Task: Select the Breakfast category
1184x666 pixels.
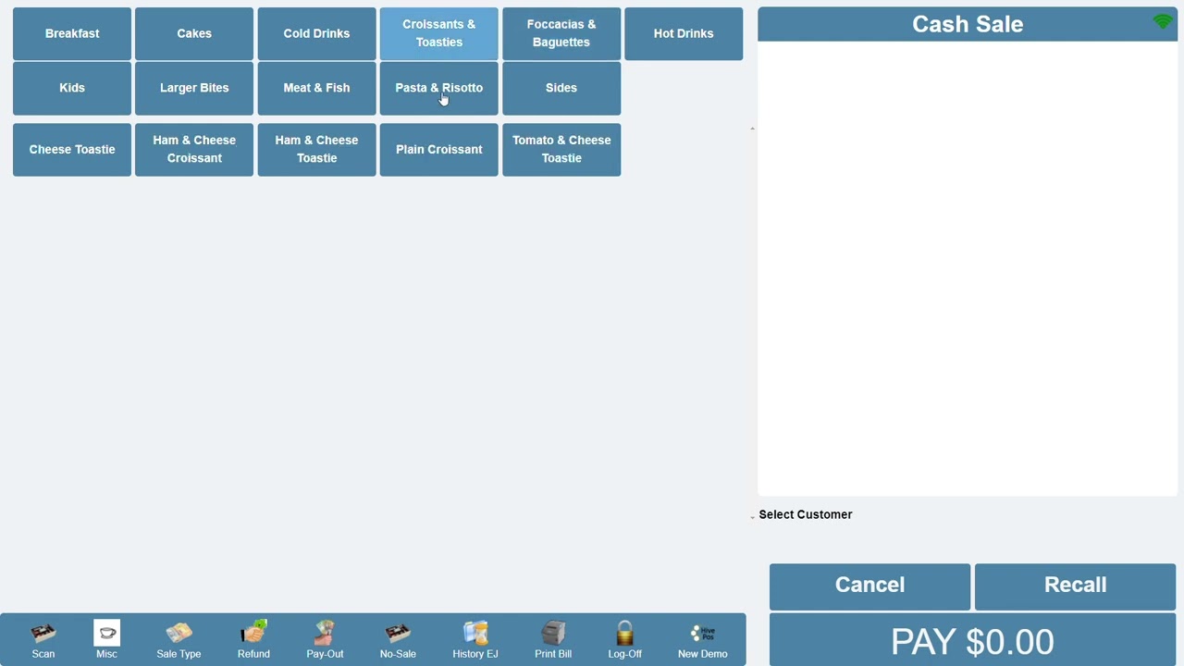Action: tap(72, 34)
